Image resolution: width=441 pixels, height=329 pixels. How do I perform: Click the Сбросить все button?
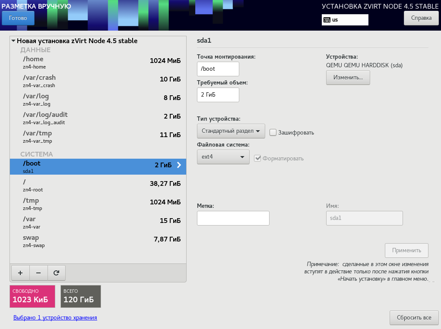(414, 317)
